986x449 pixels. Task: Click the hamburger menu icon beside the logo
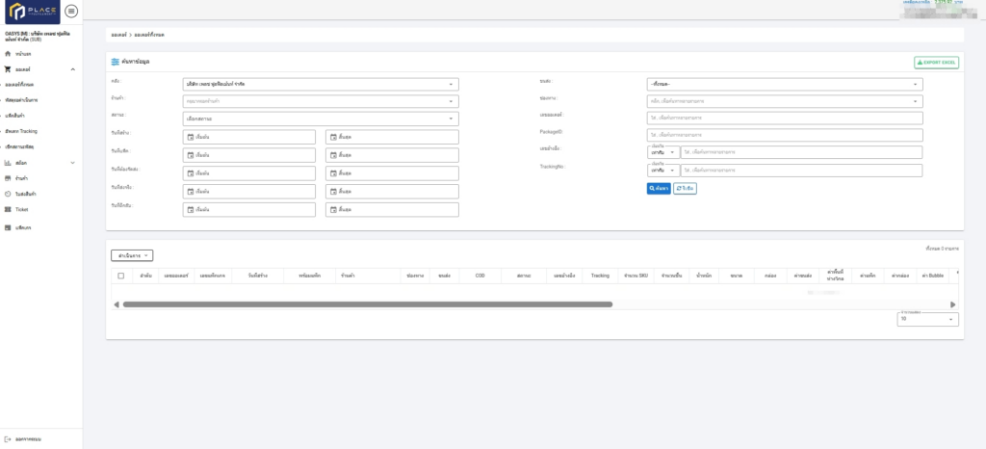[x=73, y=11]
